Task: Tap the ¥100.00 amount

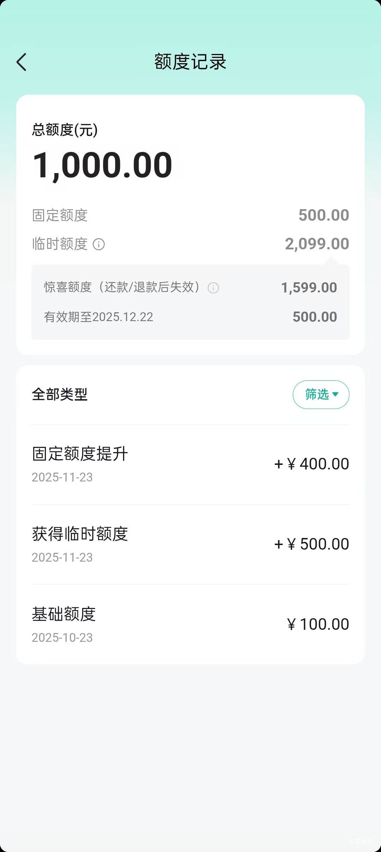Action: pyautogui.click(x=318, y=624)
